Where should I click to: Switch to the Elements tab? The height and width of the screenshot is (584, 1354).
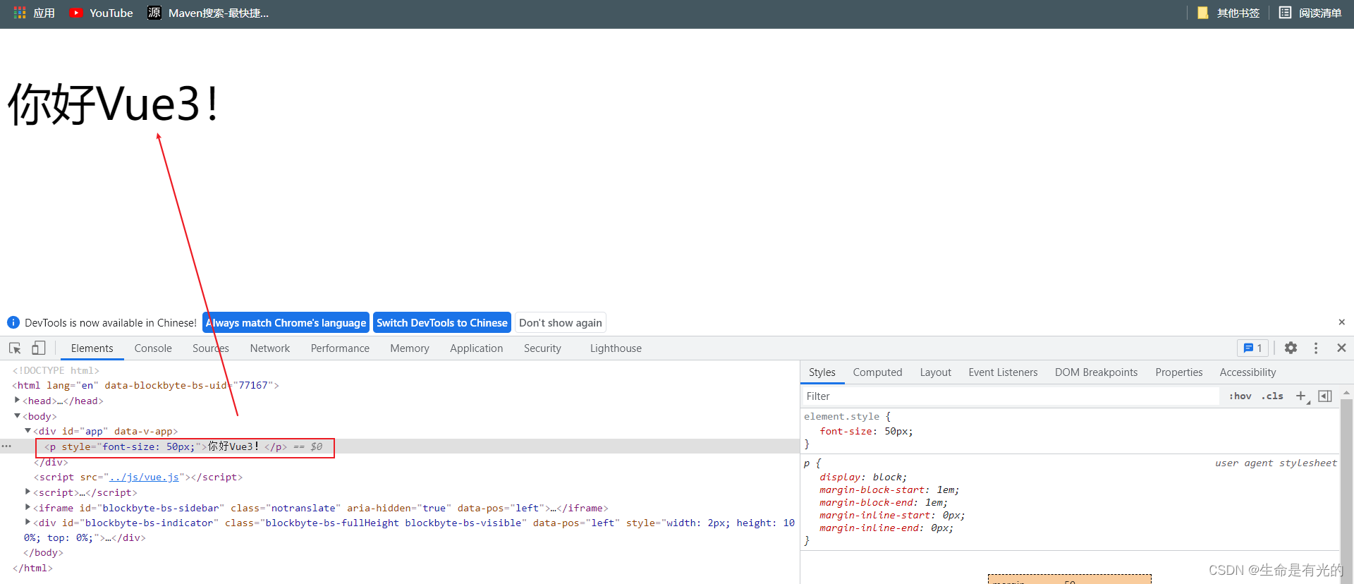92,348
